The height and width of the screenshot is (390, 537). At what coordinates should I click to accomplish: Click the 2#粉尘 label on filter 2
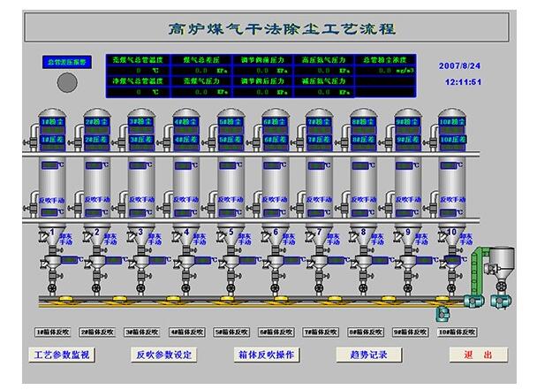click(x=97, y=122)
